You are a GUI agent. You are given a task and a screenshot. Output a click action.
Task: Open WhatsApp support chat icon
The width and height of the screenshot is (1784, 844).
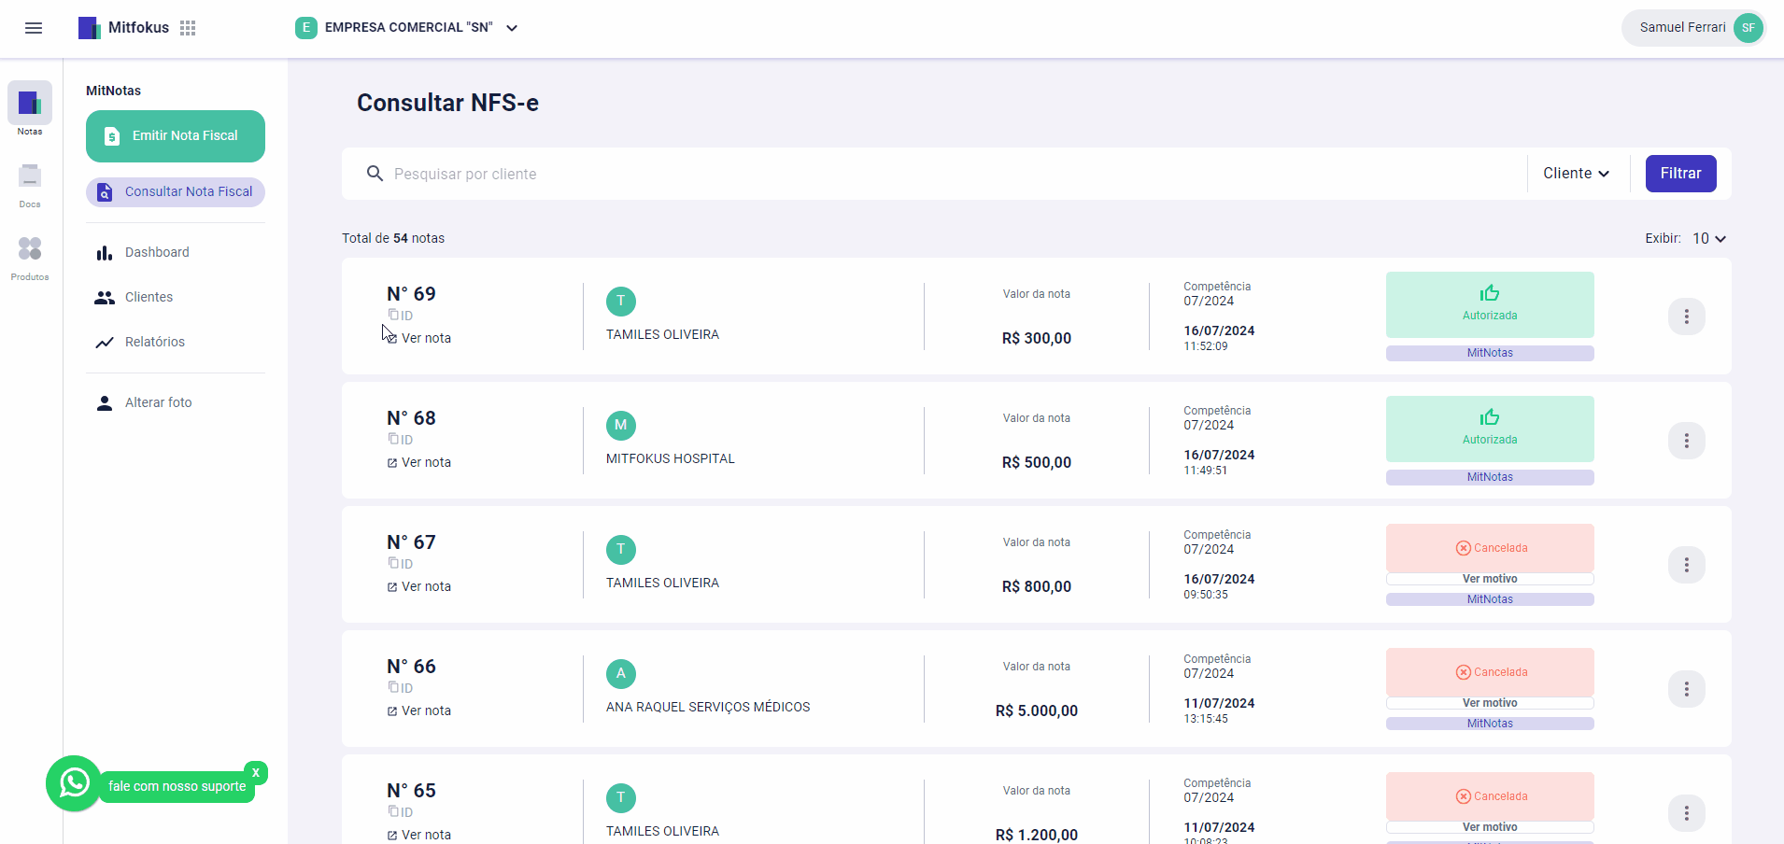coord(74,783)
